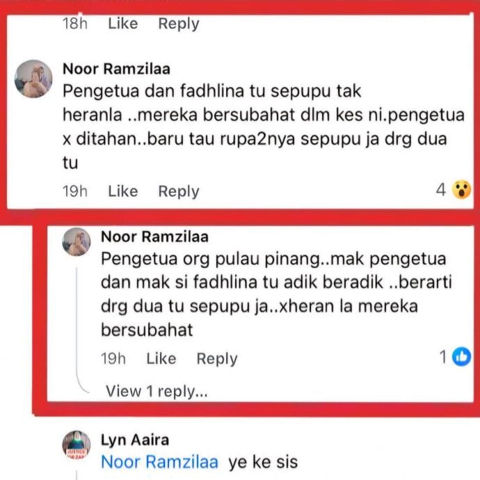
Task: Click Lyn Aaira's profile picture
Action: [76, 445]
